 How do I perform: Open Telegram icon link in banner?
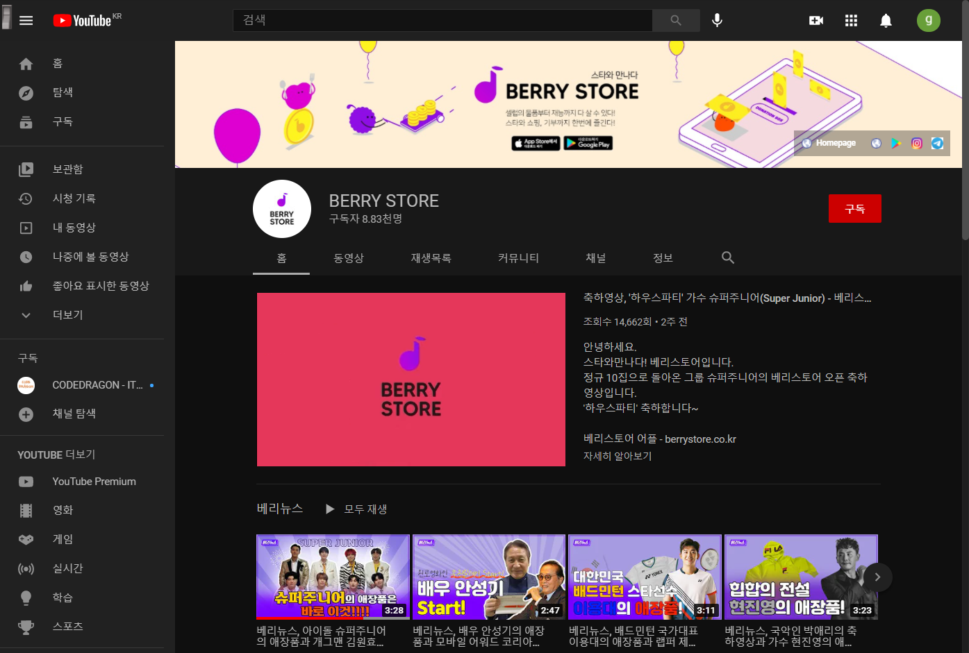937,143
